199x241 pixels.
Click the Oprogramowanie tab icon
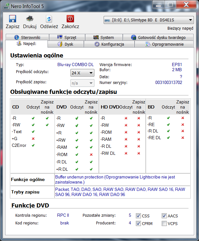148,44
